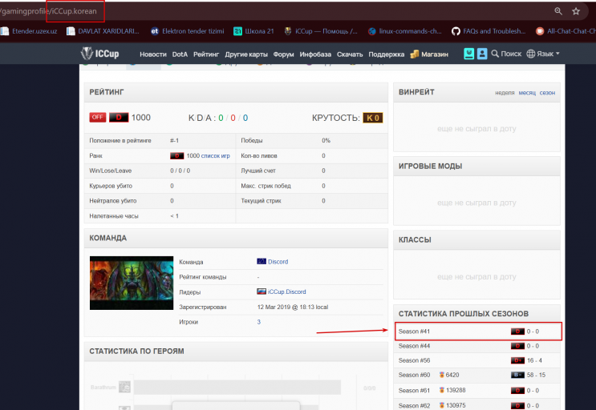Click the K 0 крутость badge
Screen dimensions: 596x410
[x=372, y=118]
